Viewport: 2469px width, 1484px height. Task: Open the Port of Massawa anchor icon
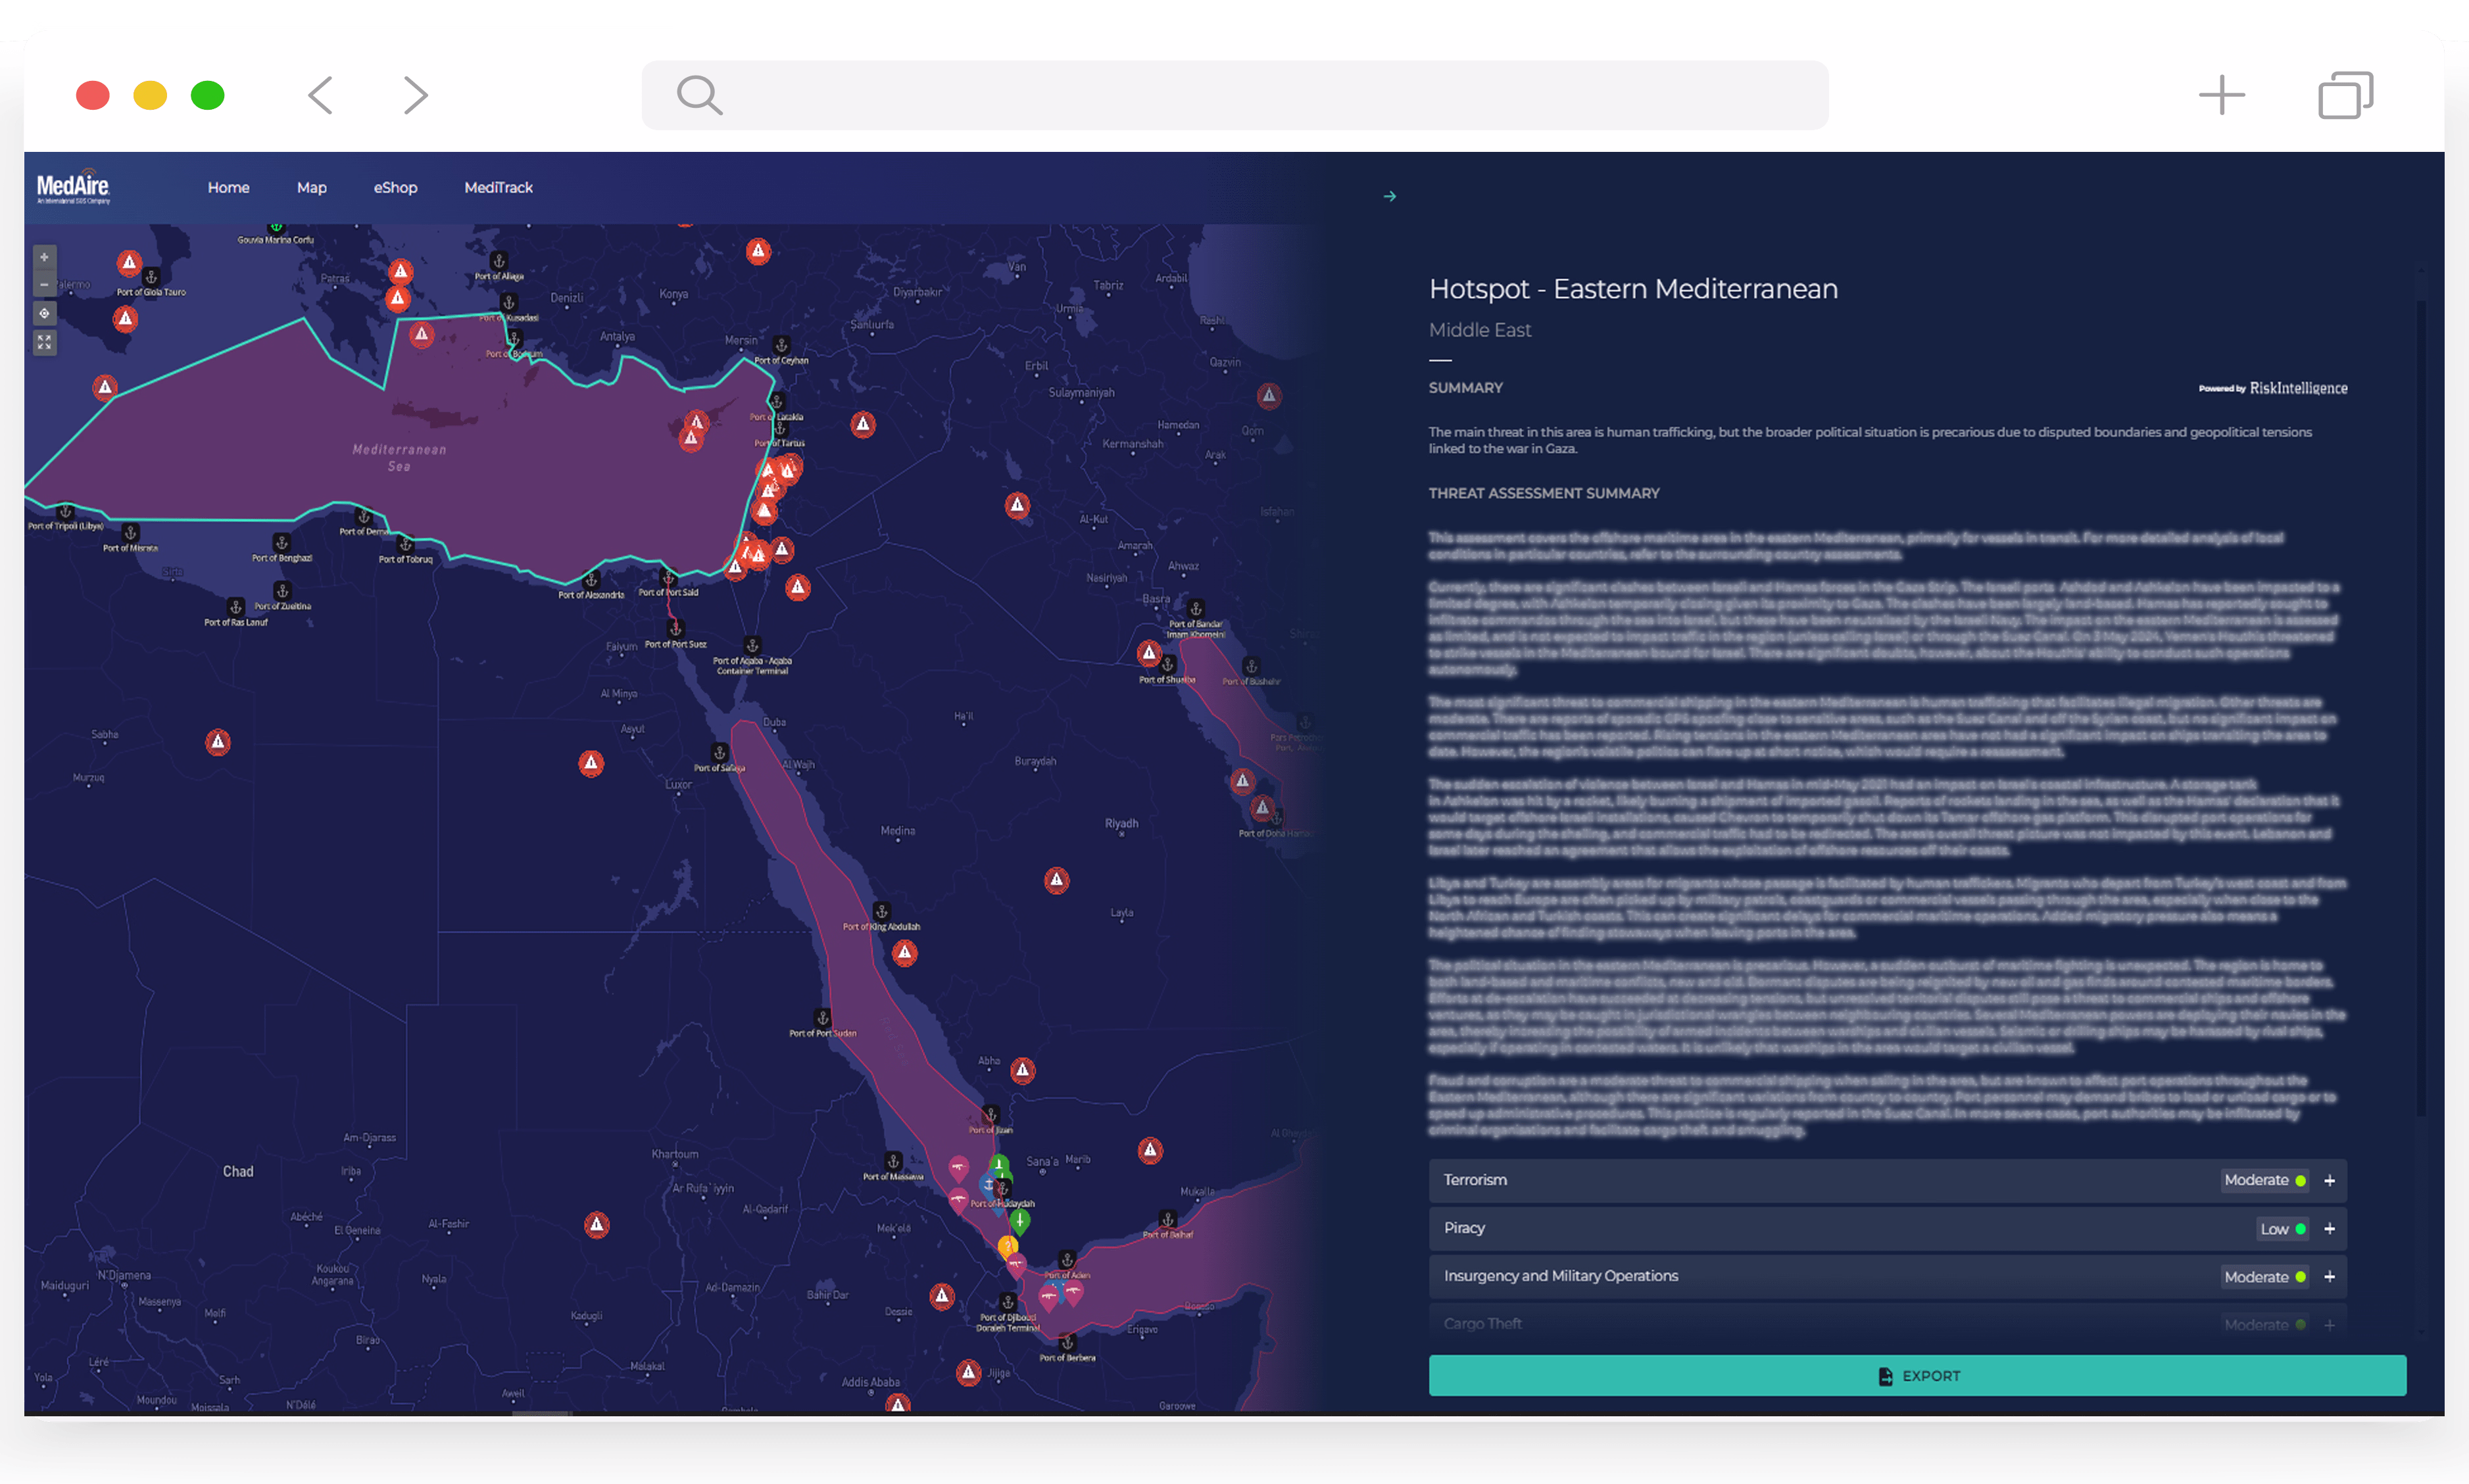pyautogui.click(x=893, y=1161)
